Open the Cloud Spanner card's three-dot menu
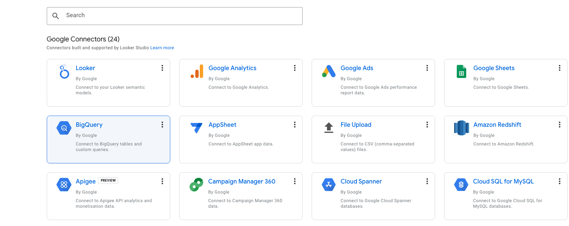Image resolution: width=569 pixels, height=226 pixels. click(x=427, y=181)
